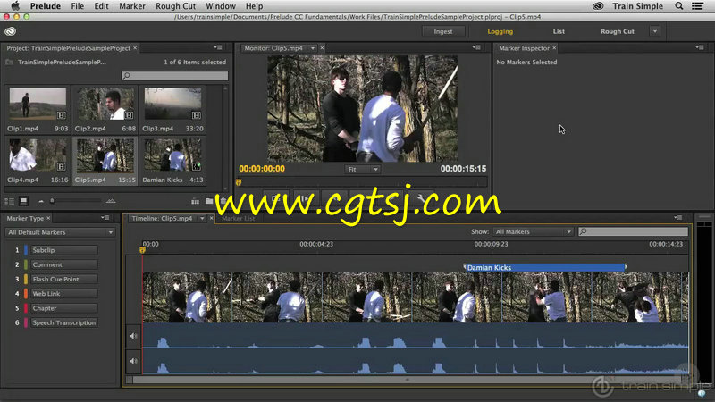Switch Project panel to list view
715x402 pixels.
pyautogui.click(x=9, y=201)
